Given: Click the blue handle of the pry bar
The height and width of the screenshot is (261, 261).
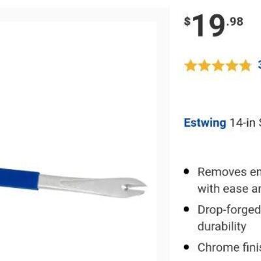Looking at the screenshot, I should (20, 178).
